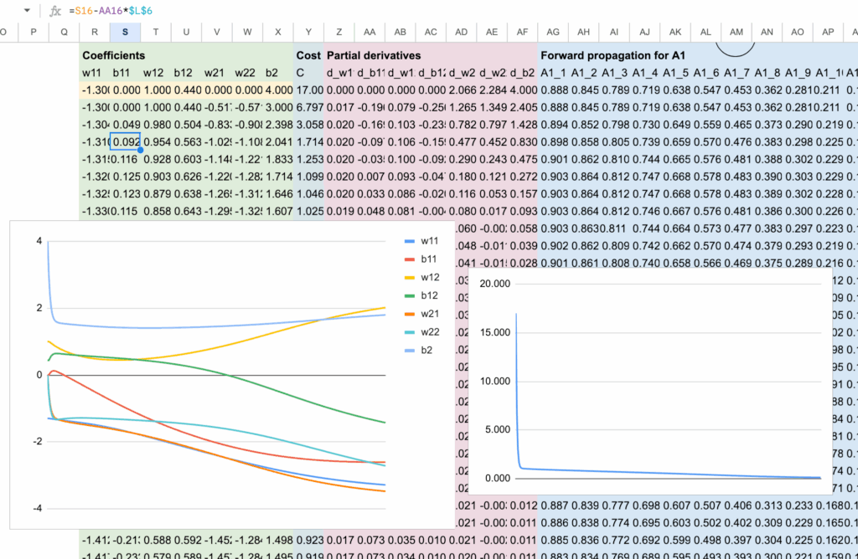Viewport: 858px width, 559px height.
Task: Select the Cost header cell
Action: point(308,55)
